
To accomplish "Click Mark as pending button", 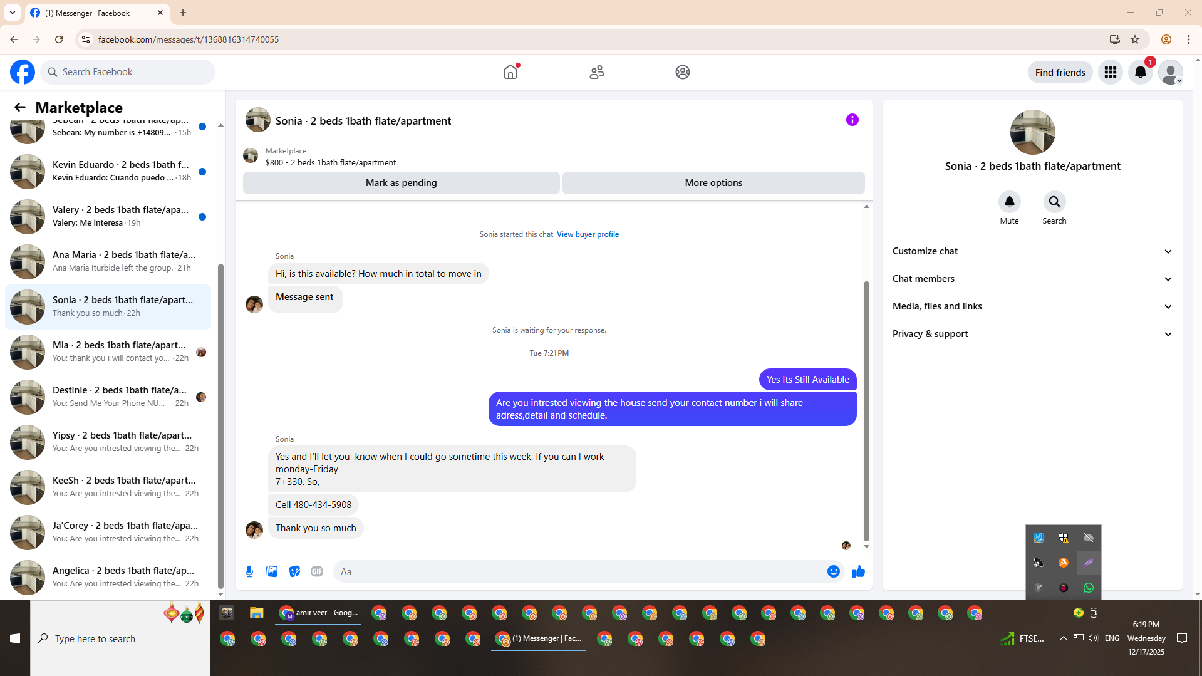I will [402, 183].
